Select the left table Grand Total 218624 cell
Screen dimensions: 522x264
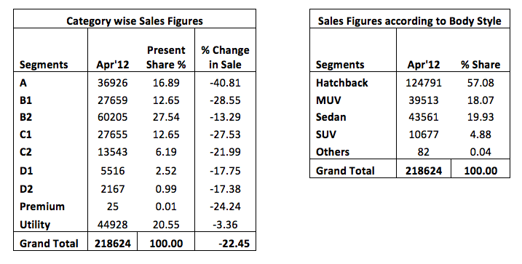(x=113, y=241)
